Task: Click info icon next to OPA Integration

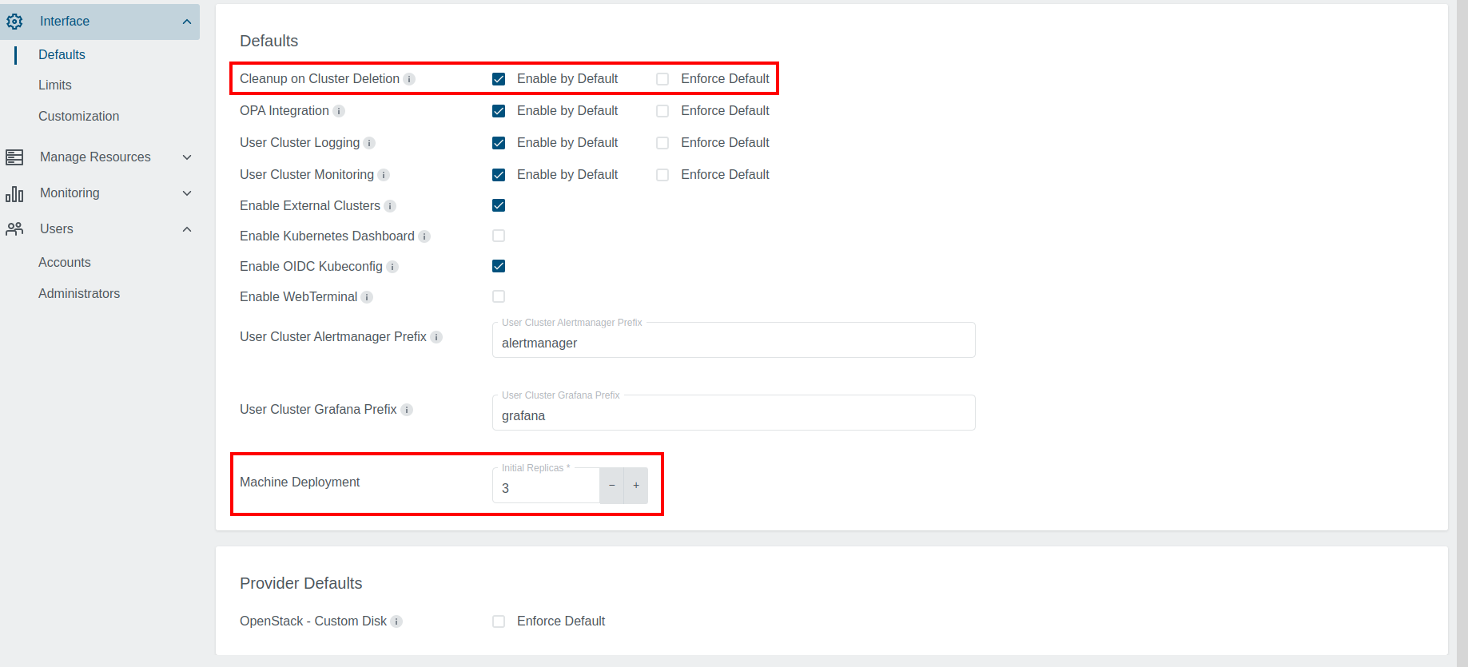Action: (339, 111)
